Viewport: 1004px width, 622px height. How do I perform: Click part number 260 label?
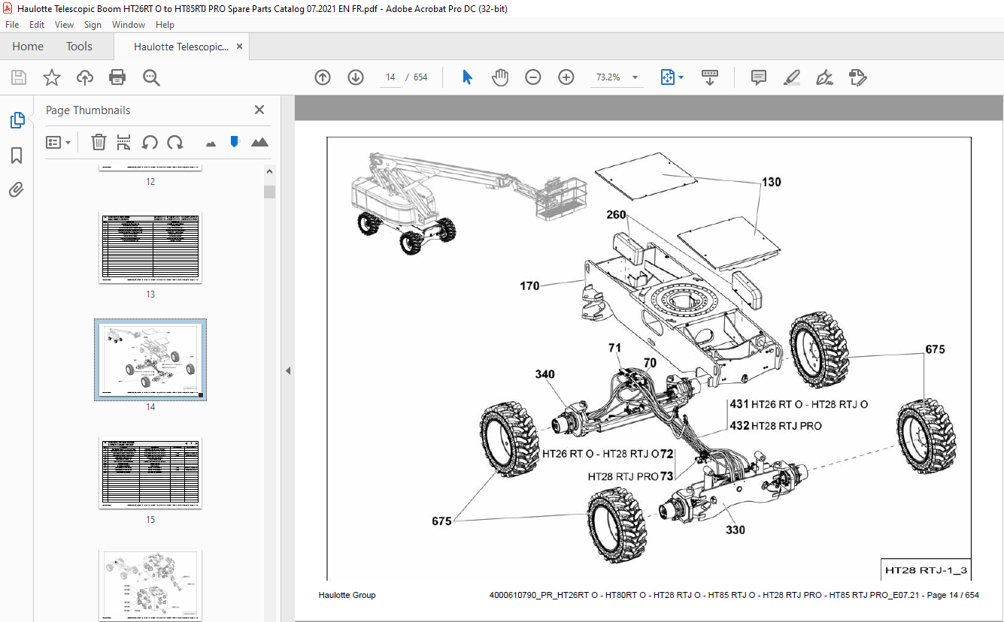617,215
